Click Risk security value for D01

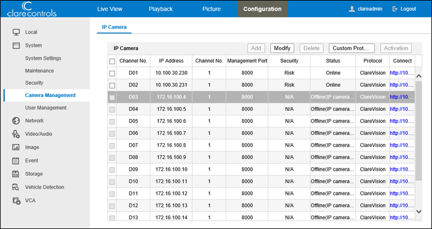tap(289, 73)
